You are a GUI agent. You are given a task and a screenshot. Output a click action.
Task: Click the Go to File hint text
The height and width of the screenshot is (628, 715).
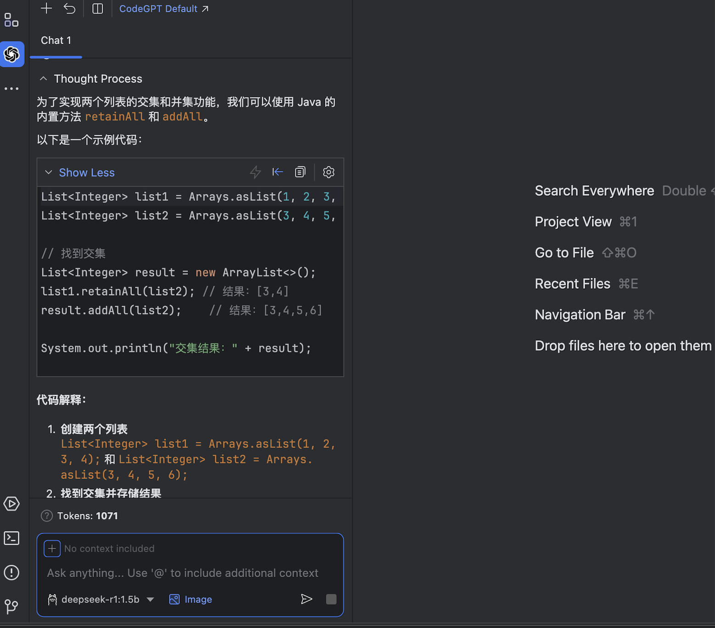(564, 253)
